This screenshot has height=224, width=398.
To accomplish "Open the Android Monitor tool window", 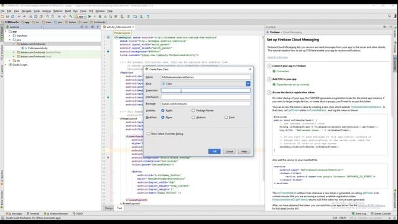I will point(56,213).
